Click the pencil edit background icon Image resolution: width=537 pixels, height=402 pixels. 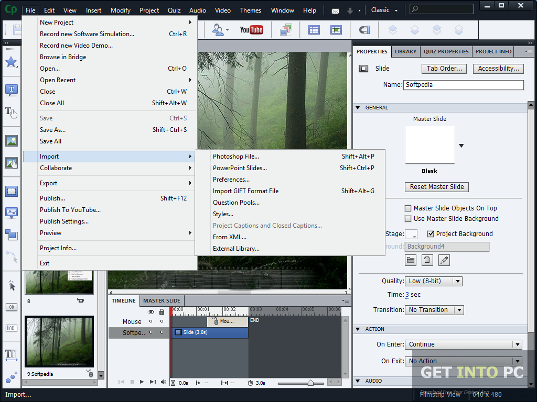click(x=444, y=260)
